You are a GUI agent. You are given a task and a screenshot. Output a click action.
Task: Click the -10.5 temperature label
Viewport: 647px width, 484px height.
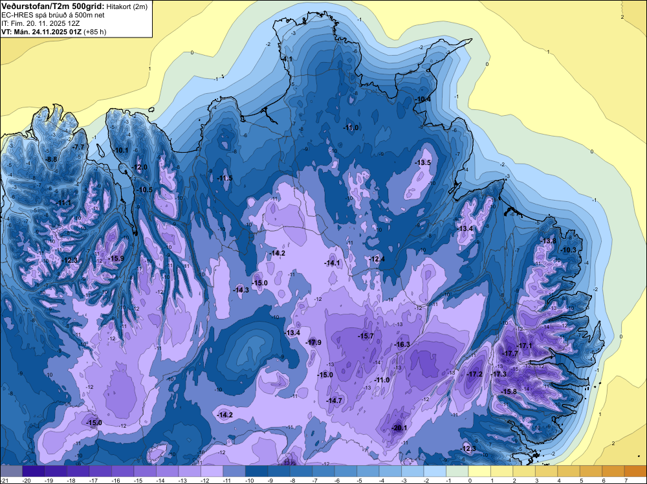tap(144, 190)
